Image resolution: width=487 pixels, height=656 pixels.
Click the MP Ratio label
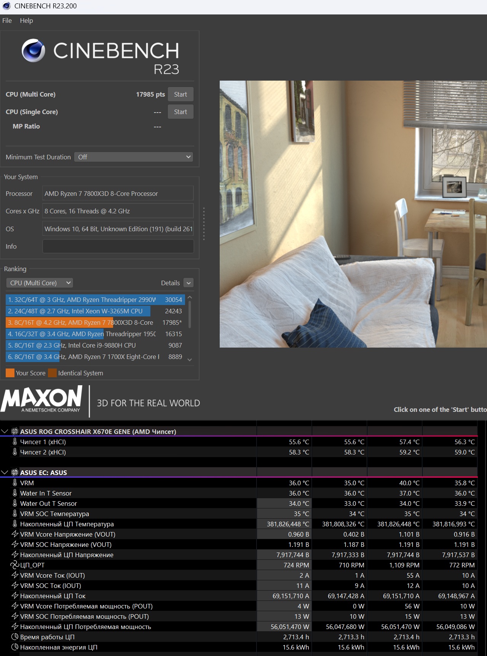(x=26, y=126)
